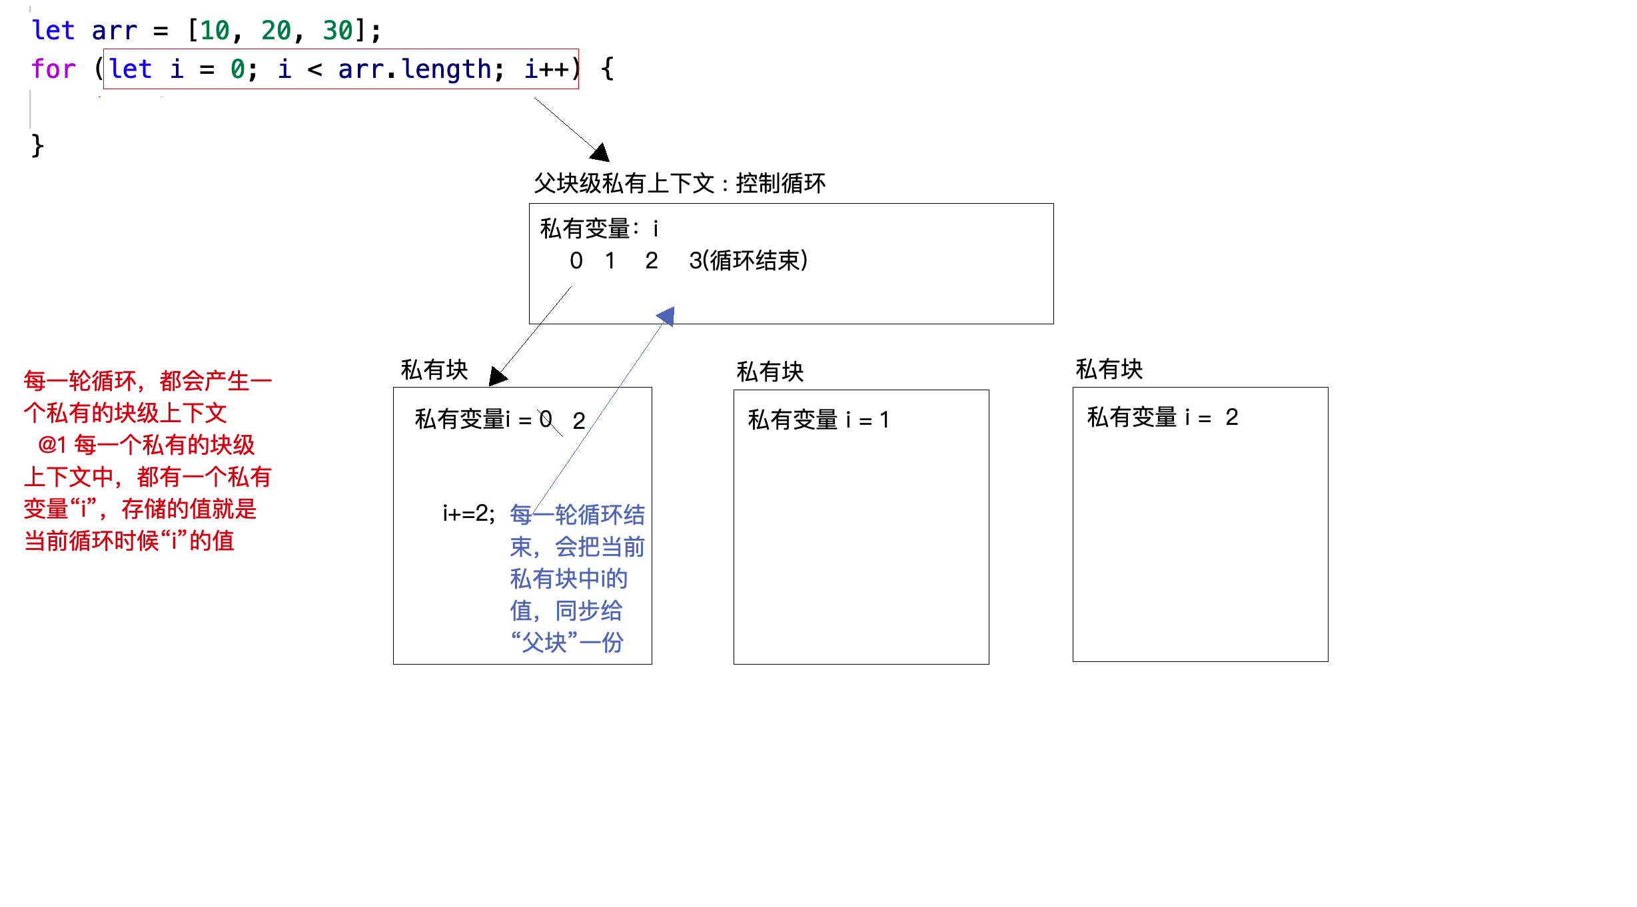
Task: Click the rightmost '私有块' label
Action: point(1109,369)
